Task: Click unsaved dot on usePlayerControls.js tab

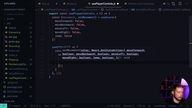Action: [118, 4]
